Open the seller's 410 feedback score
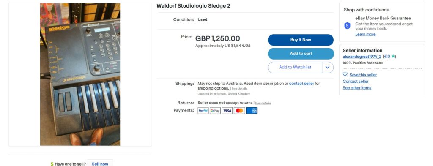Viewport: 433px width, 166px height. [x=387, y=57]
